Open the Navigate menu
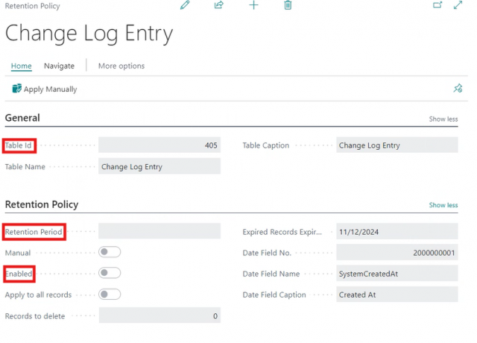 (x=59, y=66)
